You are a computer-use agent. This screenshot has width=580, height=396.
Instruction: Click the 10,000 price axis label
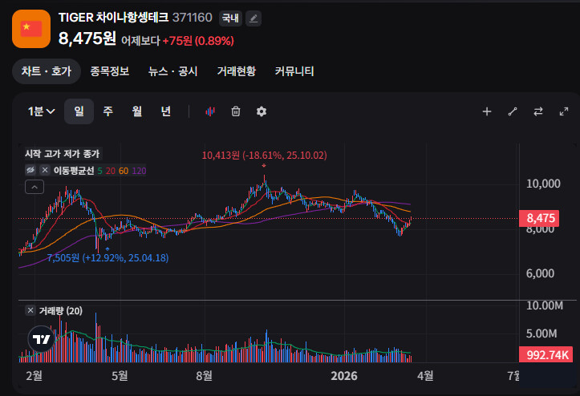pyautogui.click(x=543, y=184)
